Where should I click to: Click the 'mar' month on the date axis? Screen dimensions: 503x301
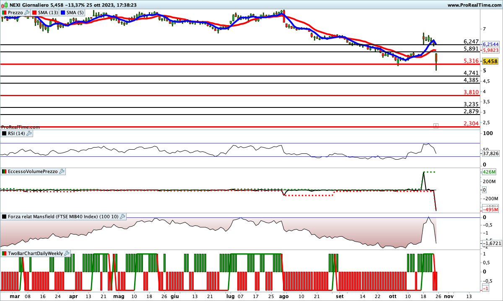(15, 296)
